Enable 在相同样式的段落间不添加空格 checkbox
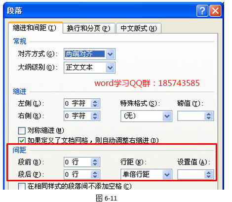The width and height of the screenshot is (232, 202). 22,186
